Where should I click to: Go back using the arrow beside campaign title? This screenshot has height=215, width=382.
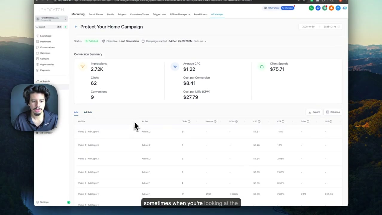point(76,27)
